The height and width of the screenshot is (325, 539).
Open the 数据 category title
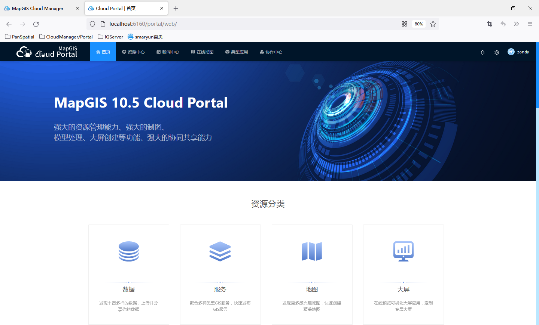(x=128, y=290)
